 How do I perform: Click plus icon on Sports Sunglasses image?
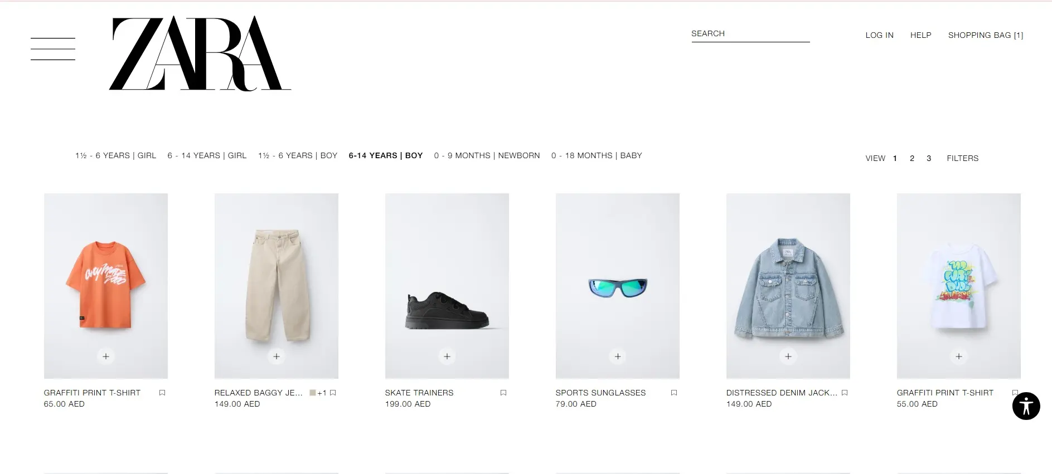tap(618, 356)
